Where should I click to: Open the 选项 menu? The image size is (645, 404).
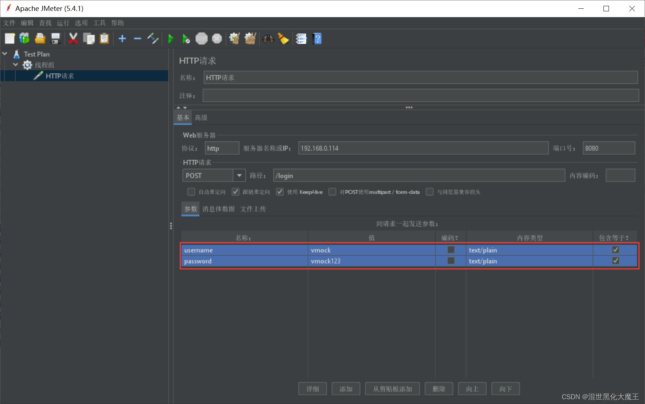pos(81,23)
